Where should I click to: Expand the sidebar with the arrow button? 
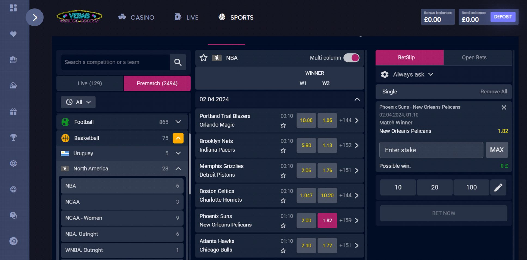pos(35,17)
